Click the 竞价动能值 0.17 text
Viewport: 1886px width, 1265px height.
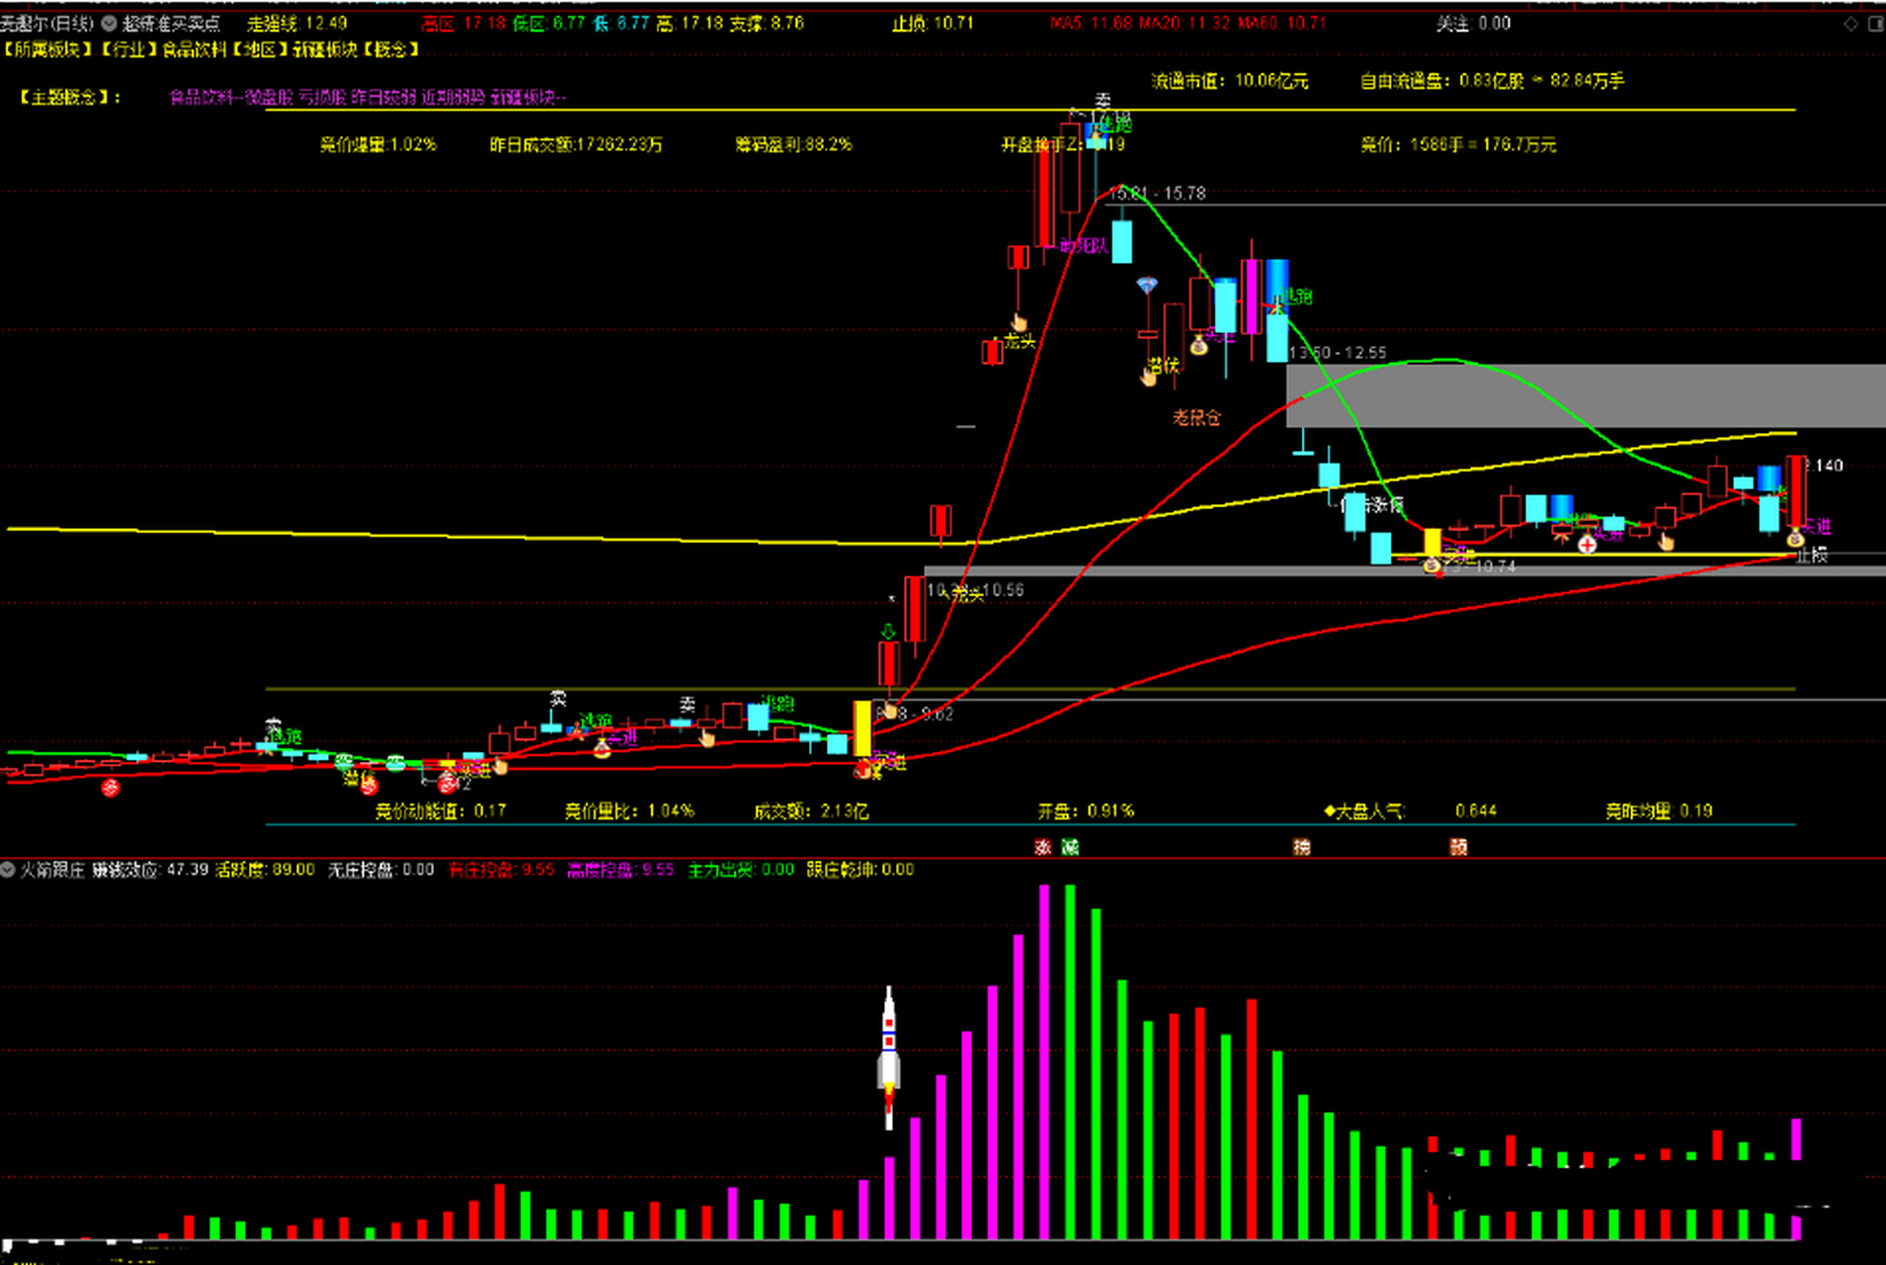click(441, 811)
